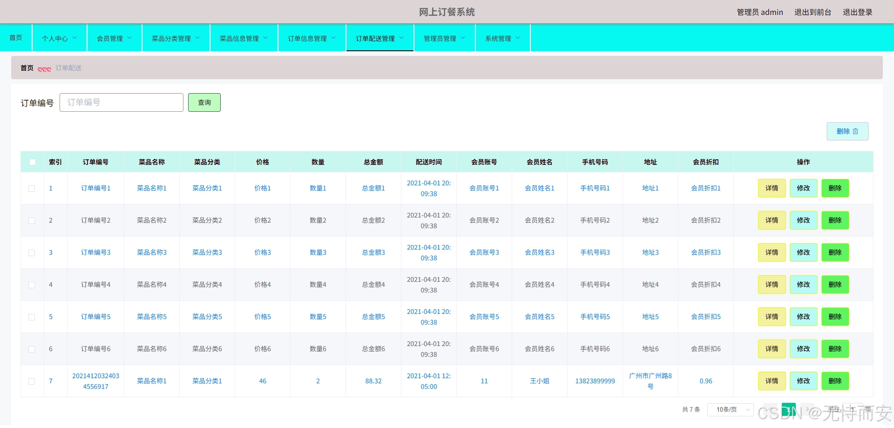Click 管理员 admin in the header
Viewport: 894px width, 428px height.
pyautogui.click(x=760, y=12)
